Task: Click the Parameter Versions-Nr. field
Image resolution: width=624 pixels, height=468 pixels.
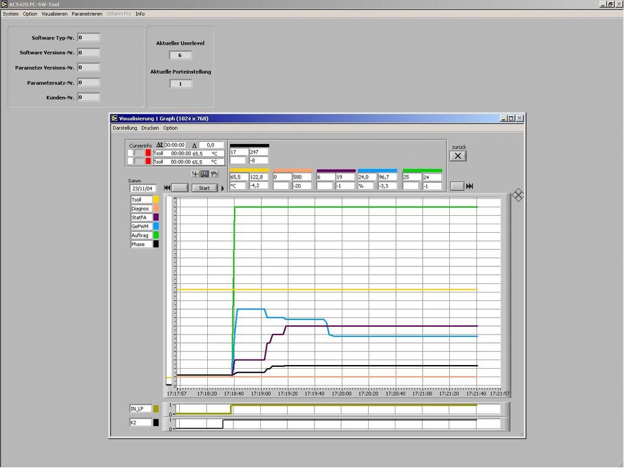Action: (88, 67)
